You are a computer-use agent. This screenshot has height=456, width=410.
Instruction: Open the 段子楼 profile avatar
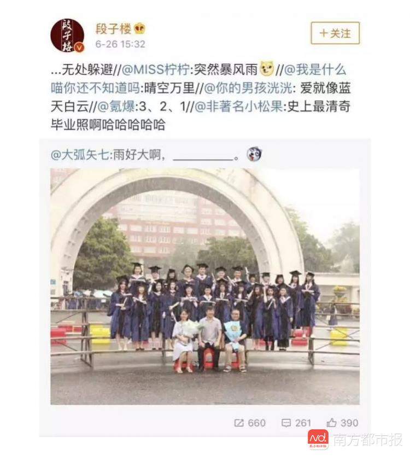pyautogui.click(x=67, y=36)
